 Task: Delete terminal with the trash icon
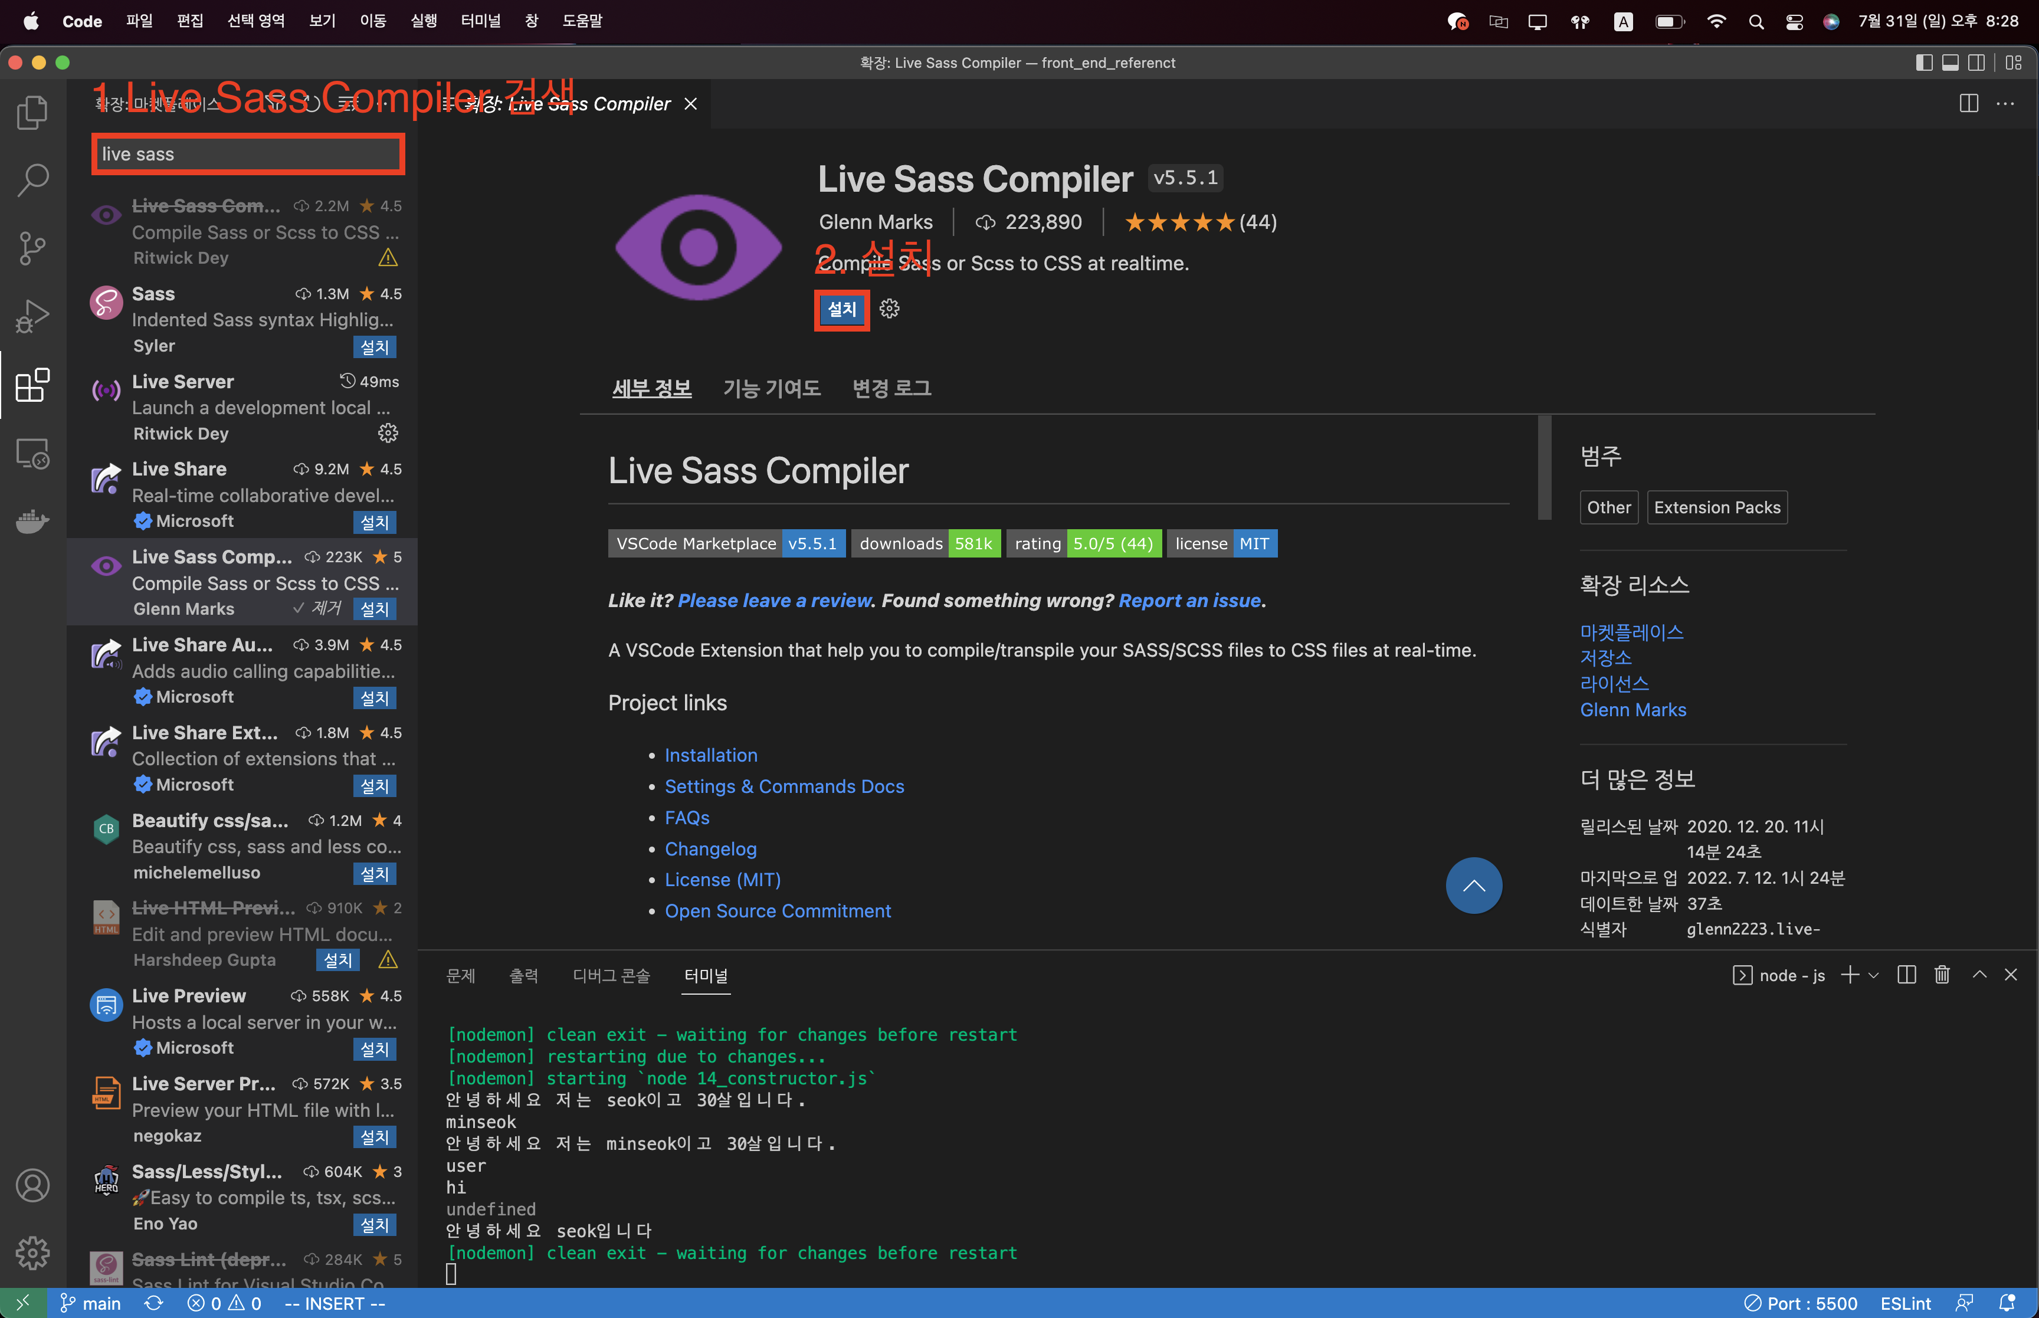(x=1942, y=975)
